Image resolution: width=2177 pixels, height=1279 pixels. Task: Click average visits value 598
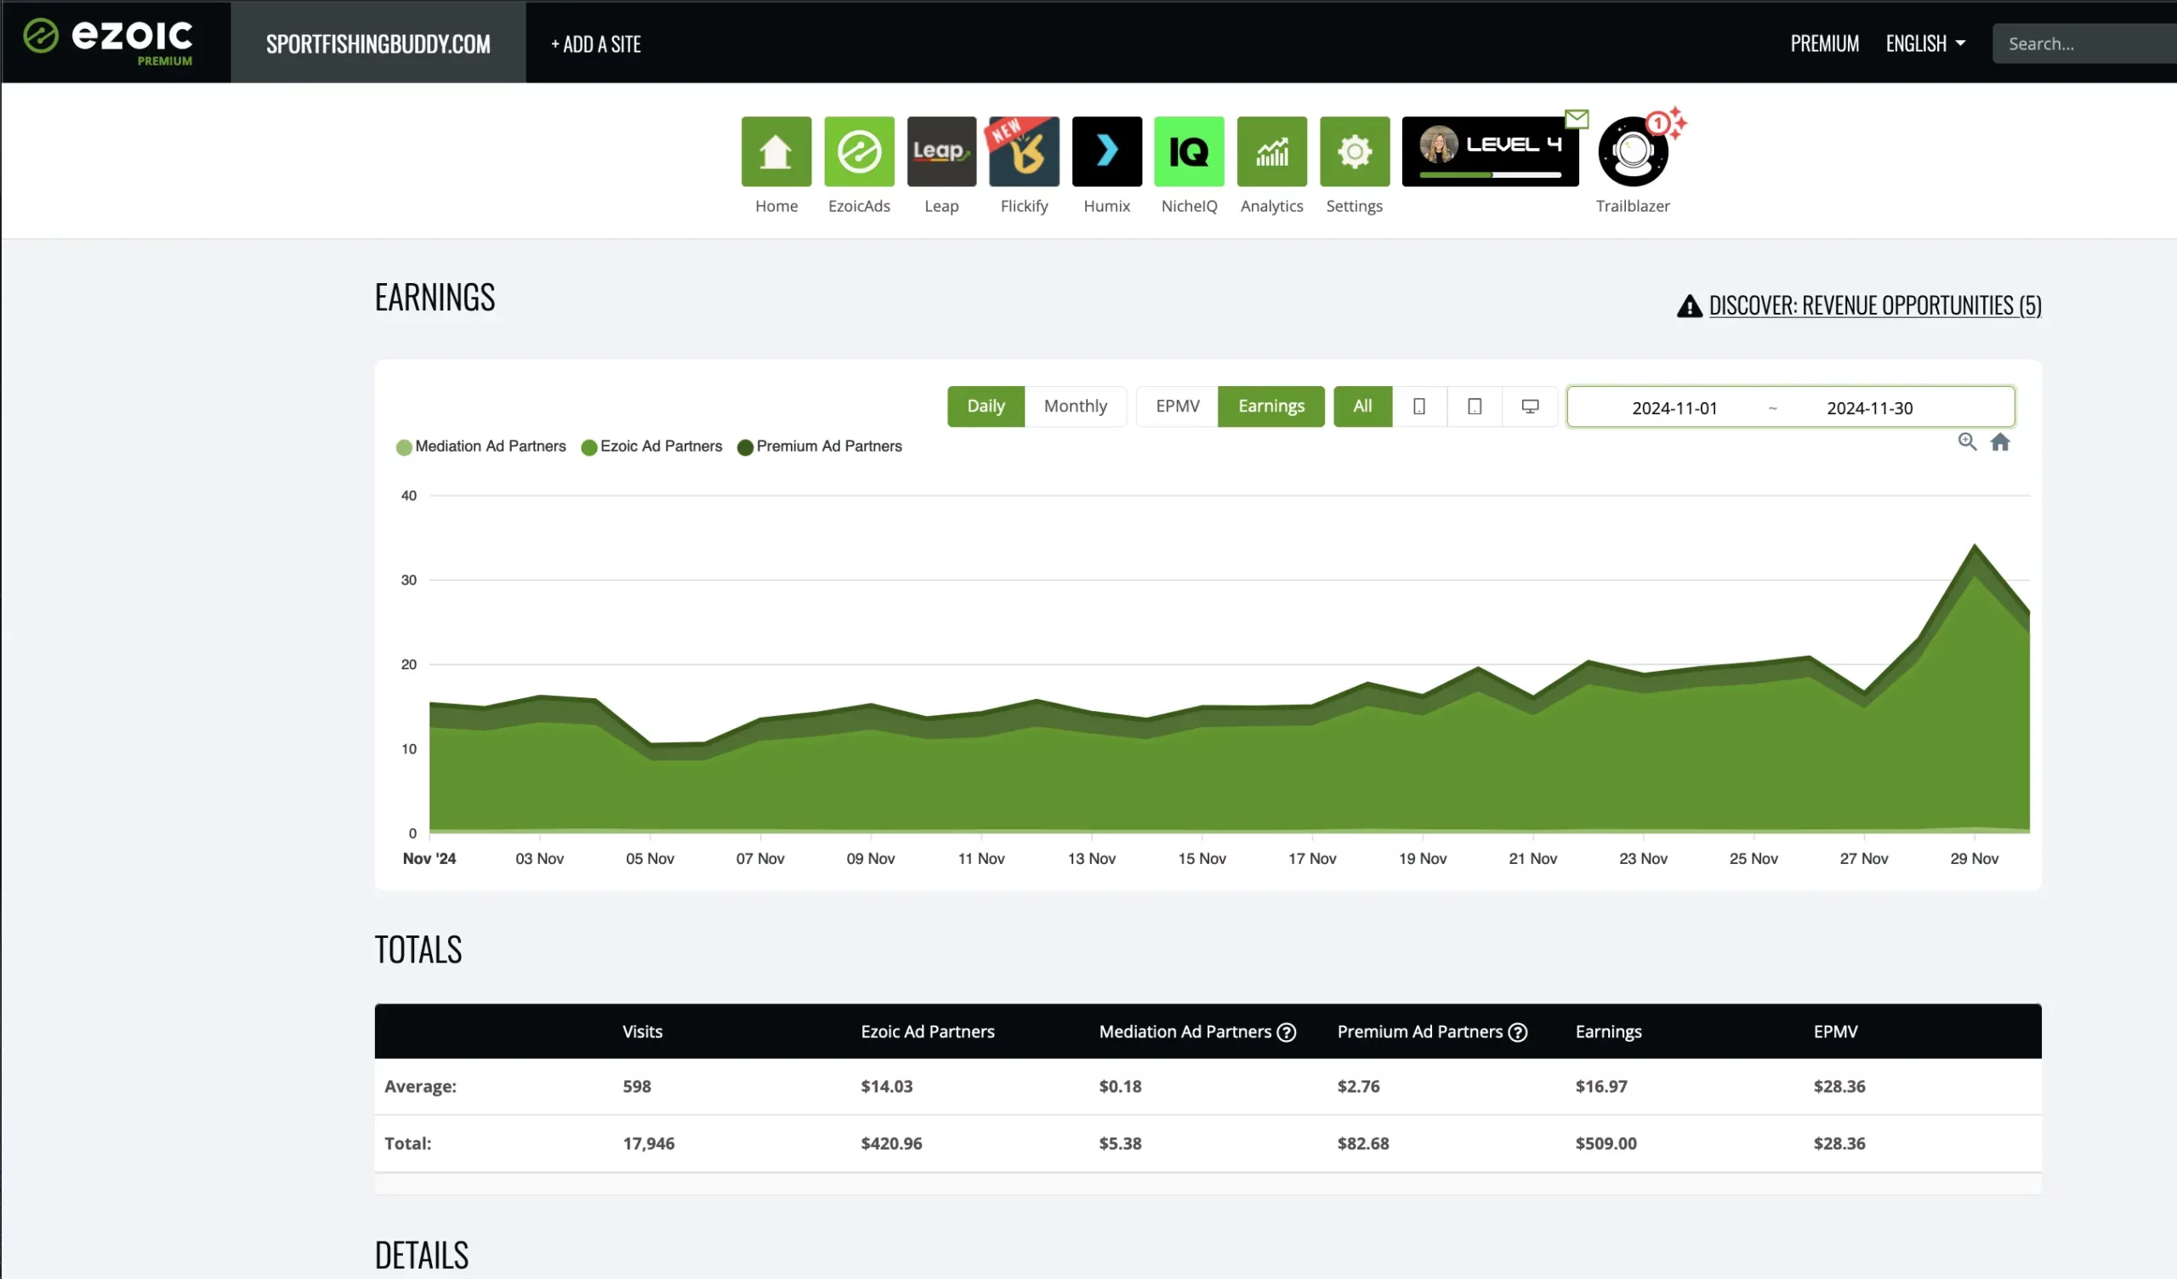[x=637, y=1086]
